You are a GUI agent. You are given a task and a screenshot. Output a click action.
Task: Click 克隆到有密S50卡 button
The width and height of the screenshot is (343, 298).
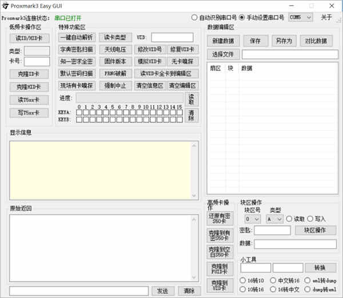220,235
